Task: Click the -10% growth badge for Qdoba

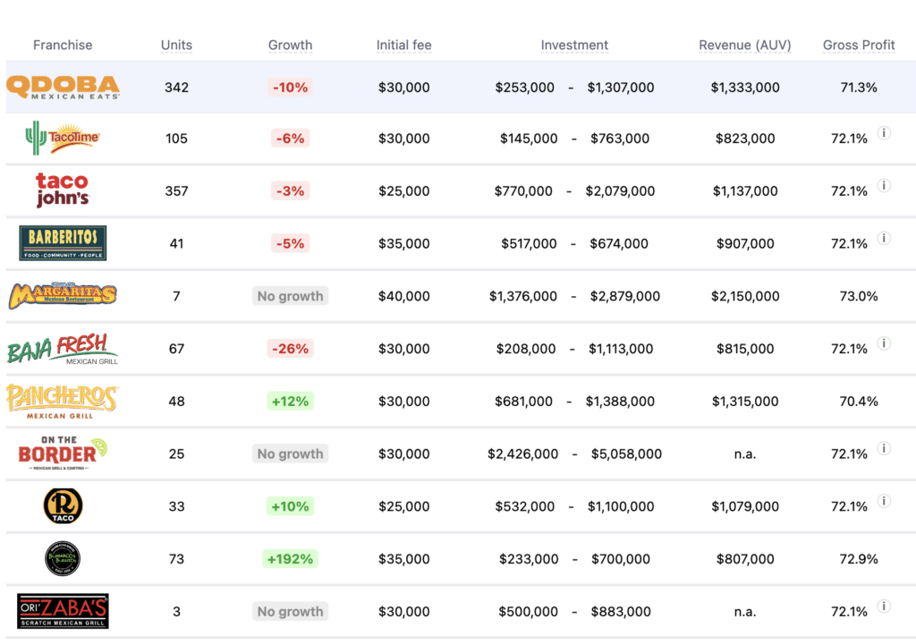Action: click(291, 88)
